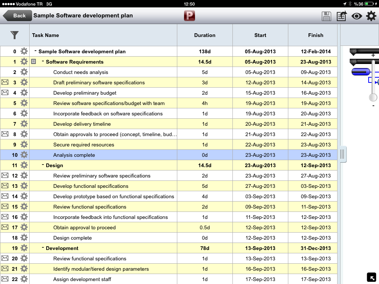Click the filter funnel icon
Image resolution: width=379 pixels, height=284 pixels.
(x=14, y=35)
